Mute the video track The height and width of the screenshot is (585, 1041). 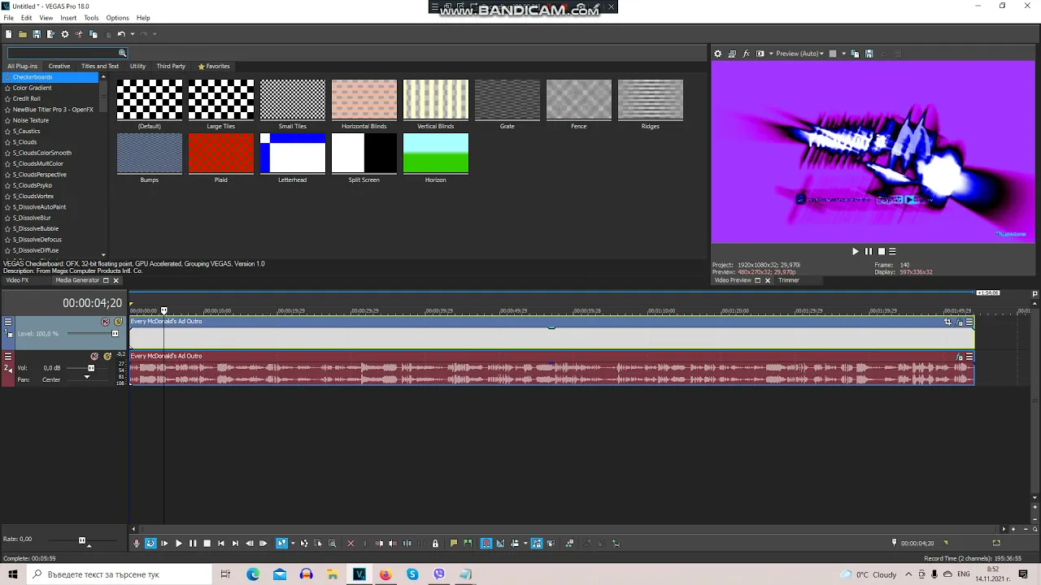105,322
